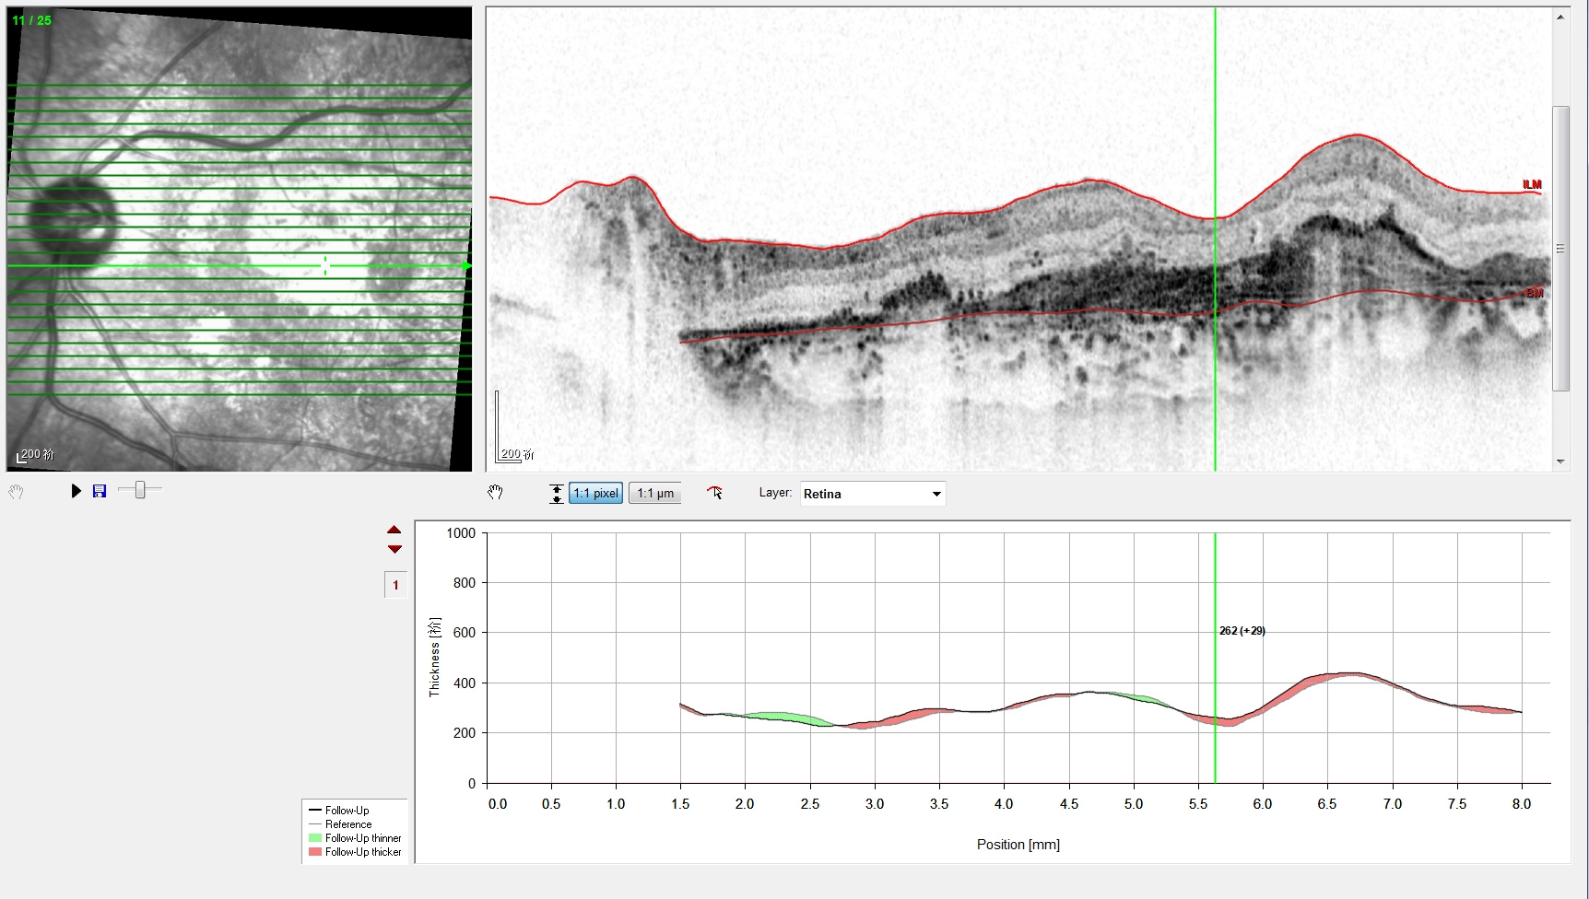The image size is (1589, 899).
Task: Click the 8.0 tick label on the position axis
Action: (1522, 804)
